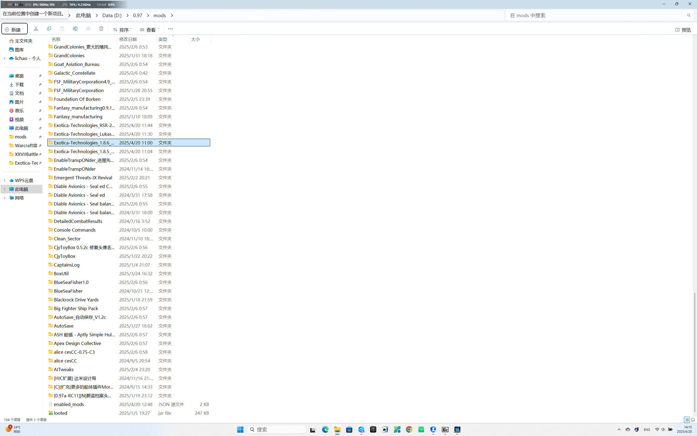Switch to large thumbnails view icon
The image size is (697, 436).
pos(693,420)
